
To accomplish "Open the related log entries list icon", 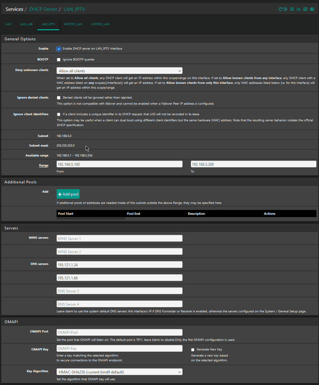I will tap(305, 9).
